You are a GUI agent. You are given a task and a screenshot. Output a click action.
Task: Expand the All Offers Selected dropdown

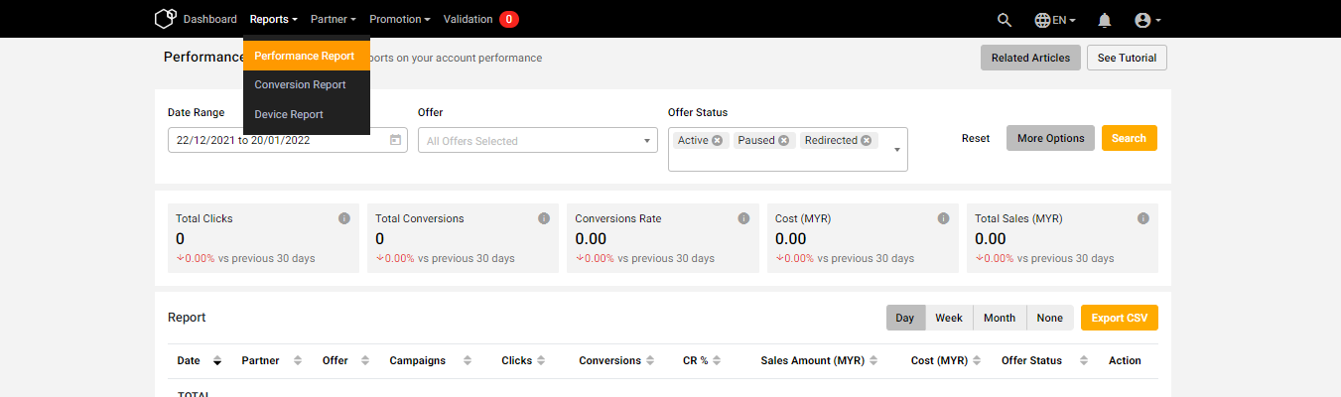tap(538, 140)
